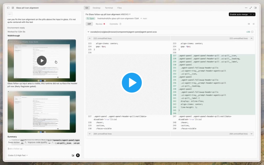Click the Deep review suggestion pill

14,142
